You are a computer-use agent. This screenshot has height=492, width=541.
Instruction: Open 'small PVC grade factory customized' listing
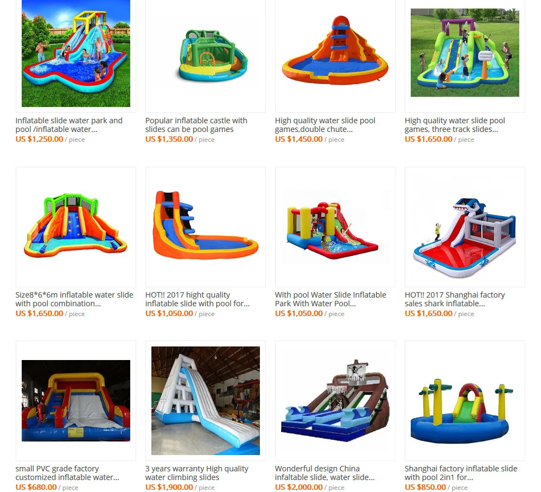(x=67, y=473)
